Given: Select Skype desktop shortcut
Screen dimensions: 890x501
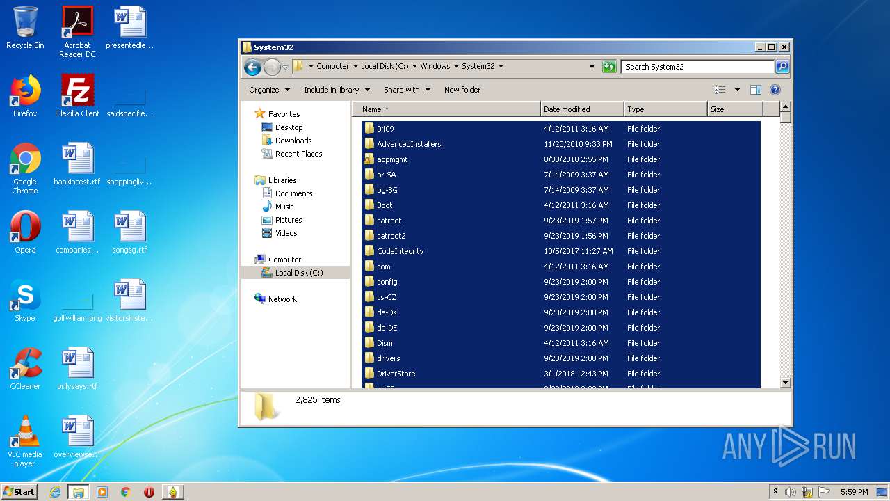Looking at the screenshot, I should [25, 301].
